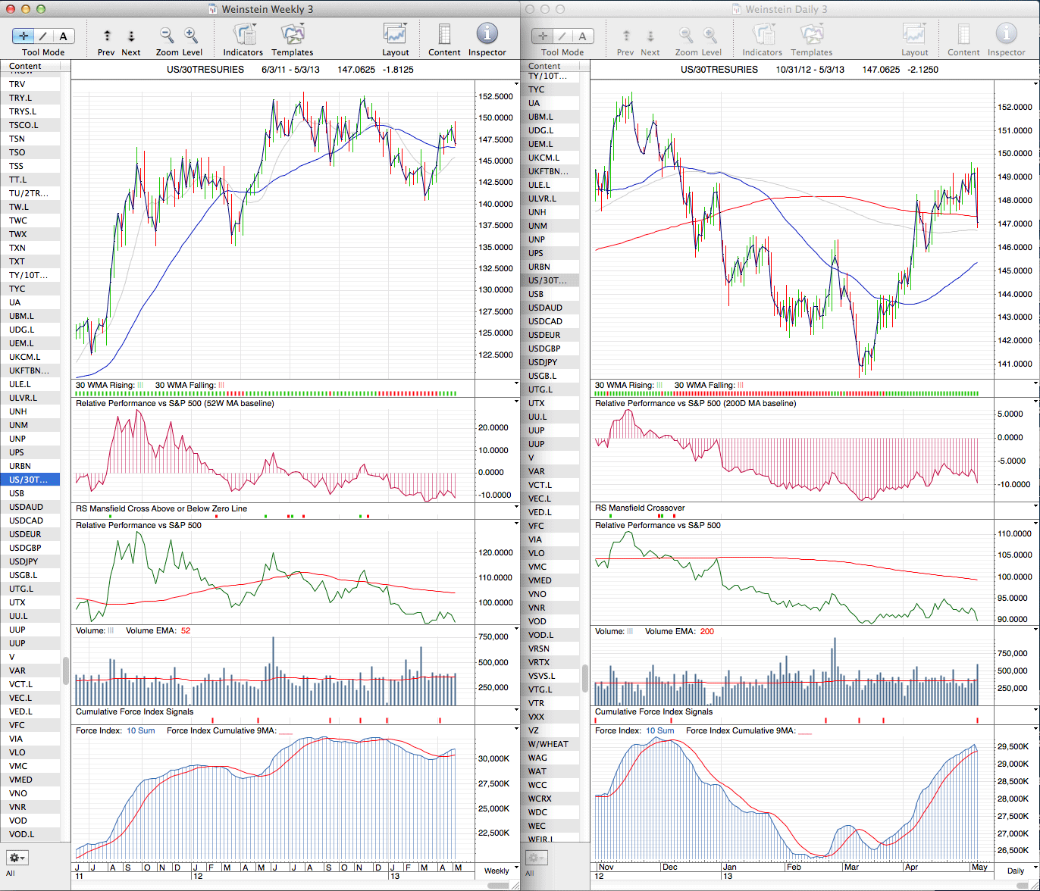Image resolution: width=1040 pixels, height=891 pixels.
Task: Open the Indicators toolbar menu
Action: point(243,36)
